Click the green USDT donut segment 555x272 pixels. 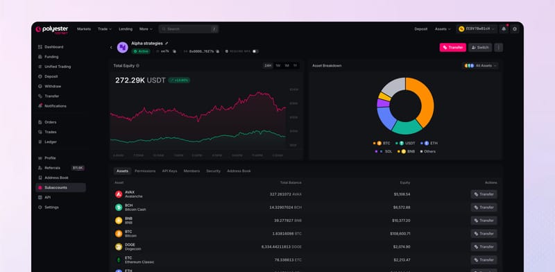coord(407,128)
